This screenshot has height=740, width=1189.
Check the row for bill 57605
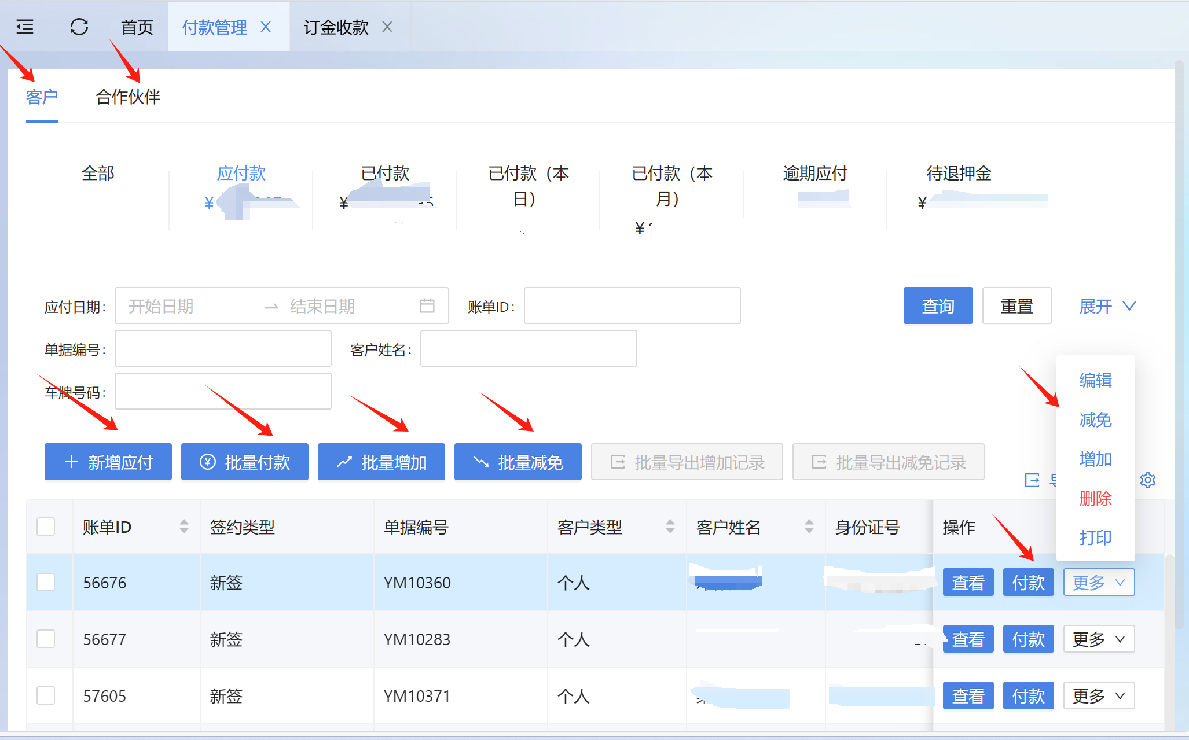(46, 695)
